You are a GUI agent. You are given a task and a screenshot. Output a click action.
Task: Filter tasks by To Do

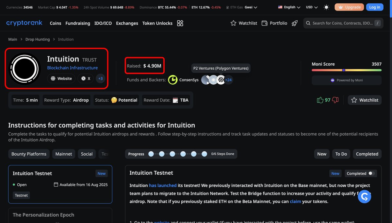tap(341, 154)
